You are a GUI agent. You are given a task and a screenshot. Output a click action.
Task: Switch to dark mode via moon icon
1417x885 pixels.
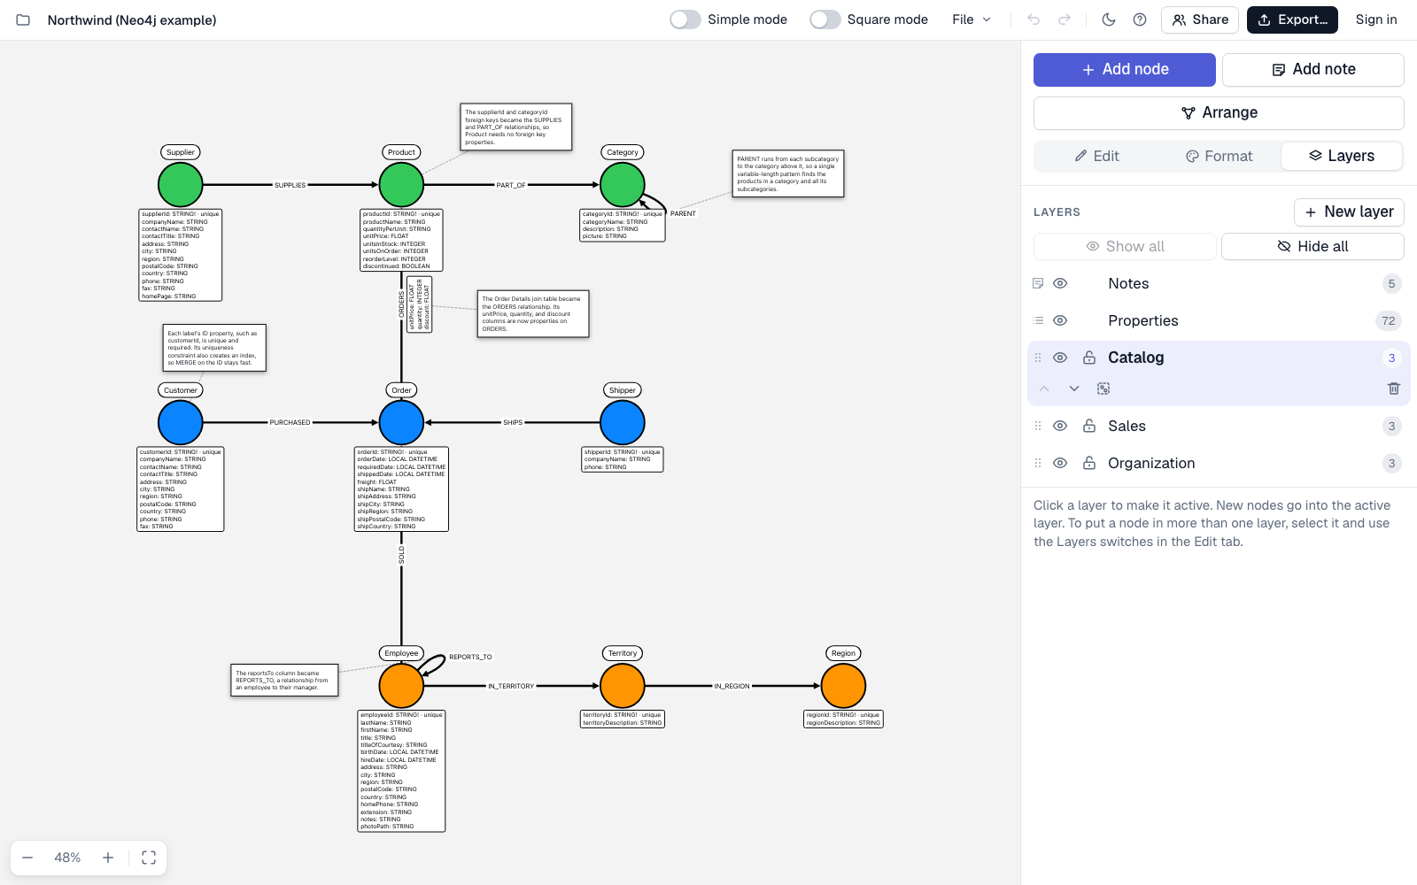tap(1109, 19)
